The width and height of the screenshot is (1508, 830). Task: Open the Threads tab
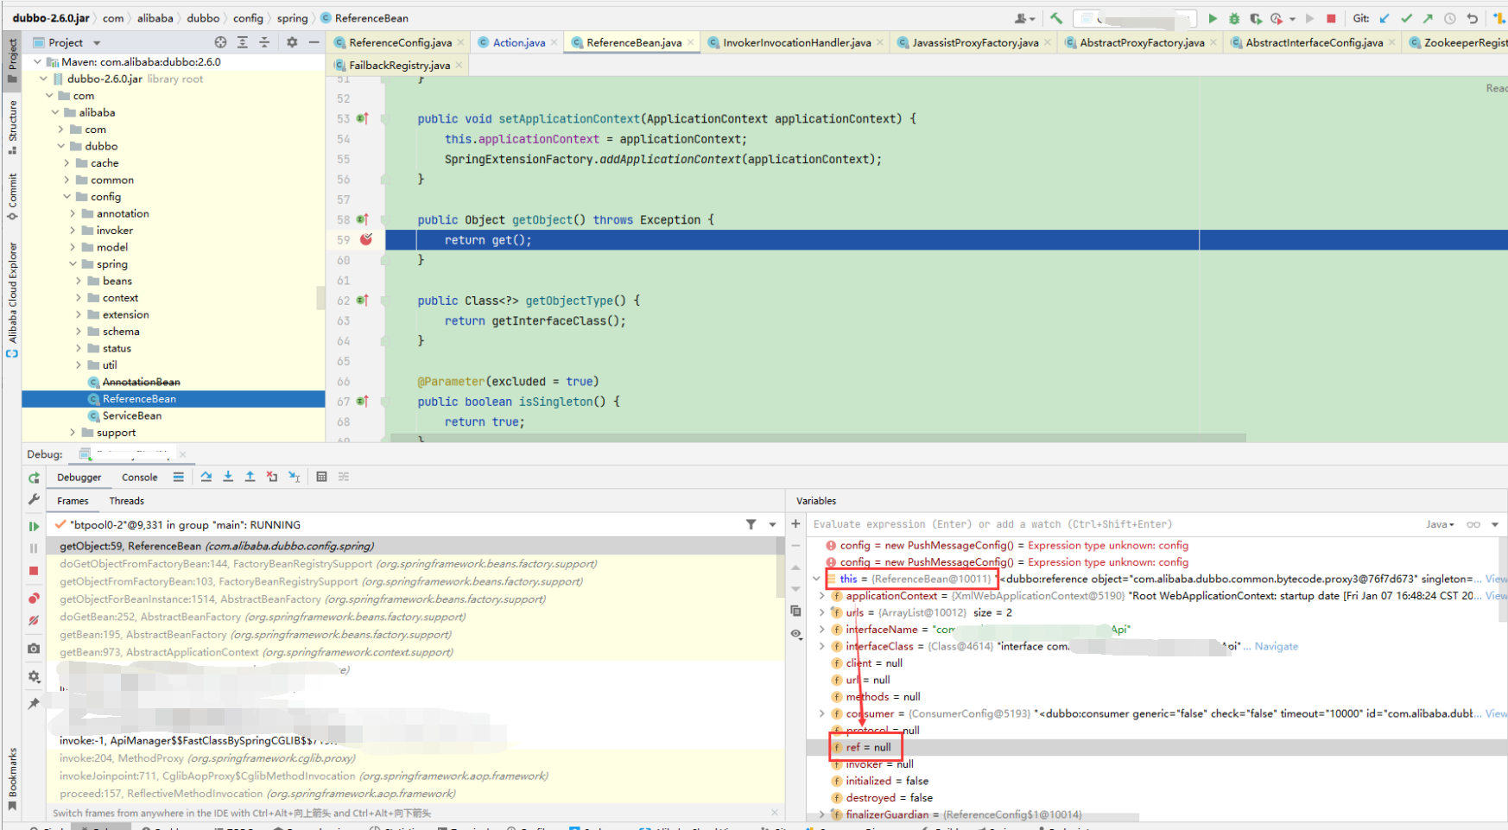pyautogui.click(x=127, y=501)
